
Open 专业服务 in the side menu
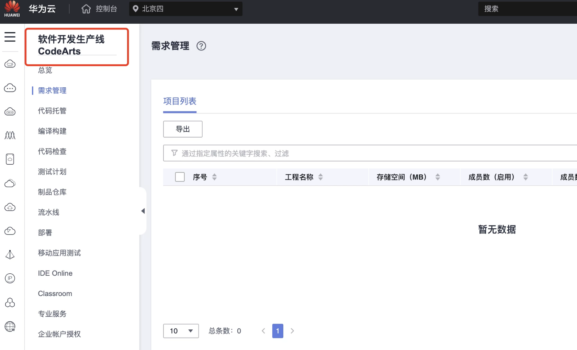52,314
